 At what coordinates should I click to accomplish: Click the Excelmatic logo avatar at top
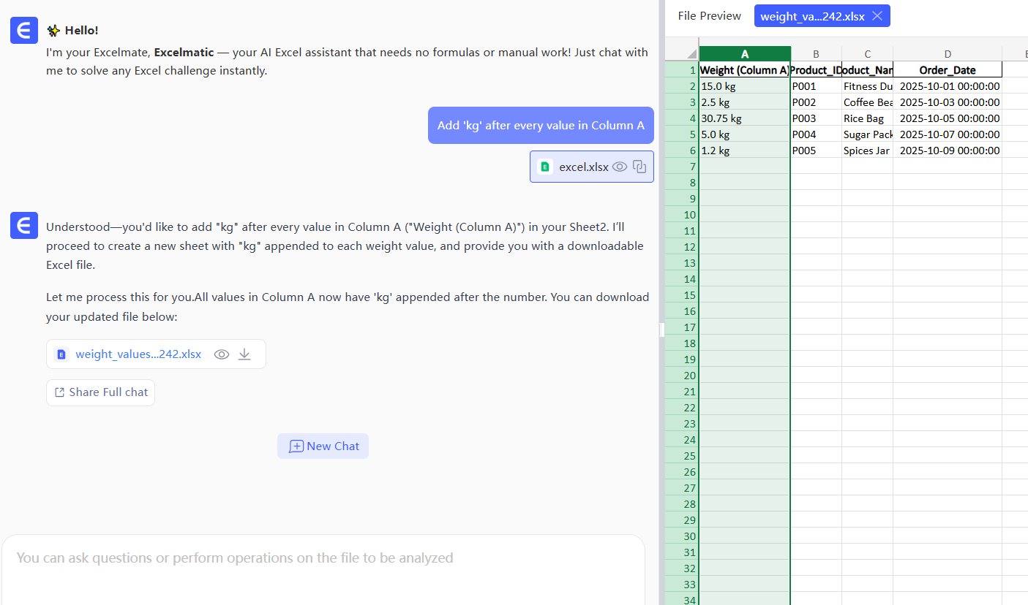pyautogui.click(x=23, y=31)
